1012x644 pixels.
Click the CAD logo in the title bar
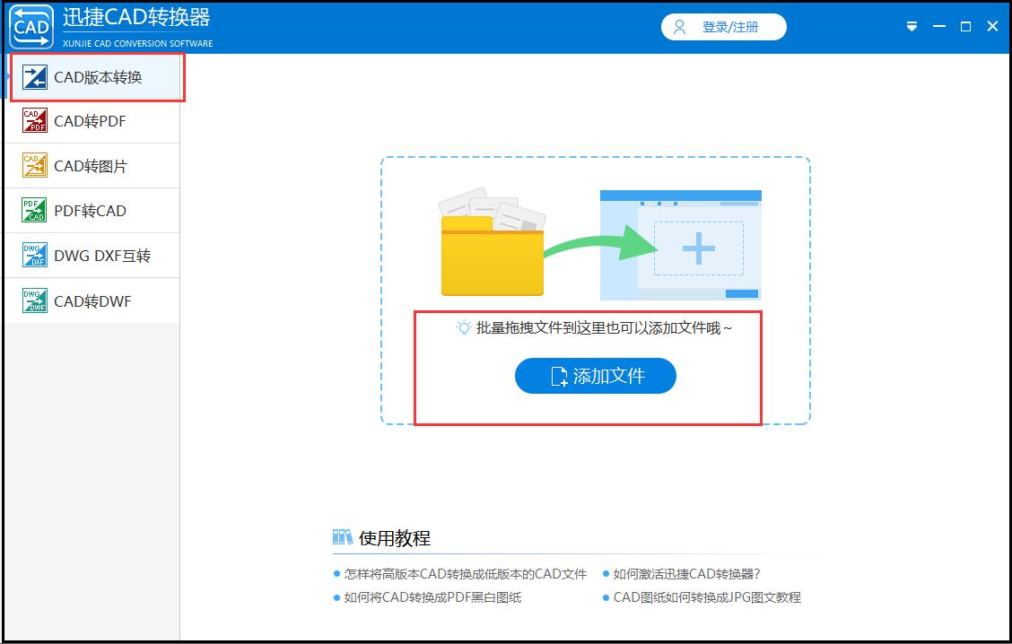[30, 26]
